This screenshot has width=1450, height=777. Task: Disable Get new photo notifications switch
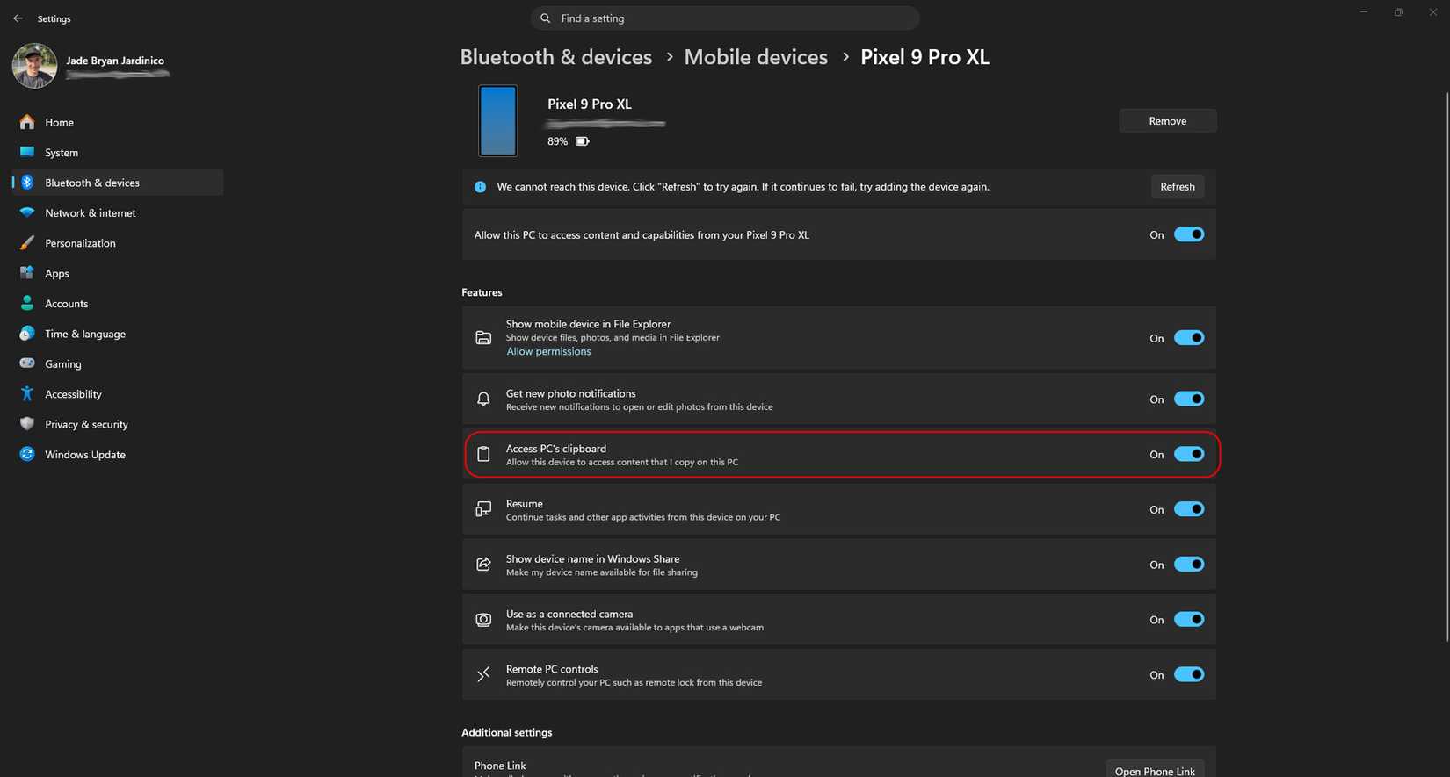coord(1189,399)
